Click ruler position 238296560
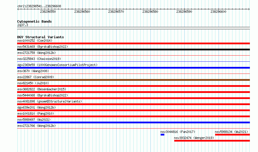The width and height of the screenshot is (258, 152). [x=82, y=12]
